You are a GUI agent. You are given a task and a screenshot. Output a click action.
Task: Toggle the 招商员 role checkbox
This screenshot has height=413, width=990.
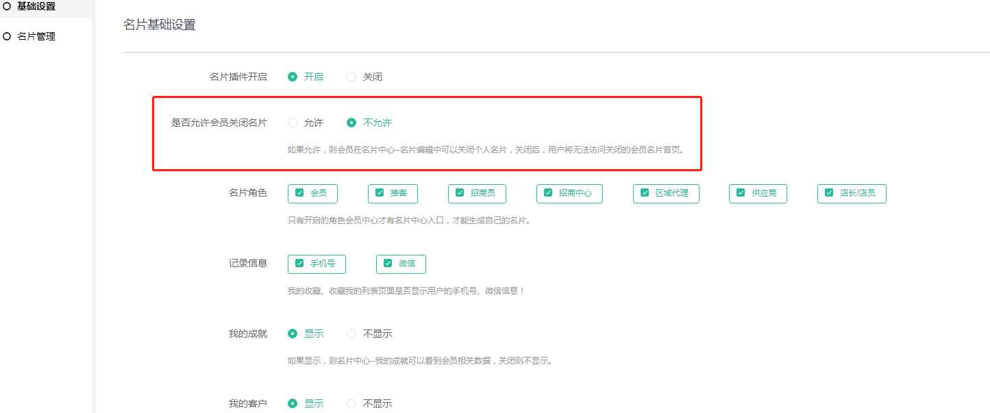click(460, 193)
